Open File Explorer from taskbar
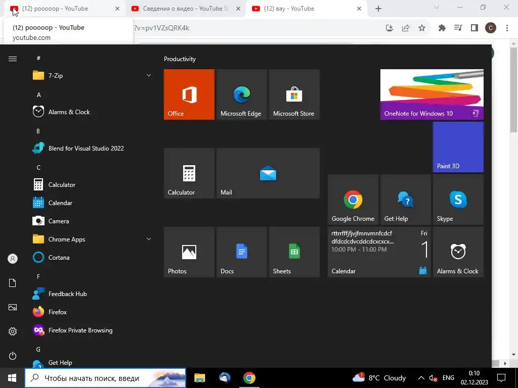 pyautogui.click(x=199, y=378)
